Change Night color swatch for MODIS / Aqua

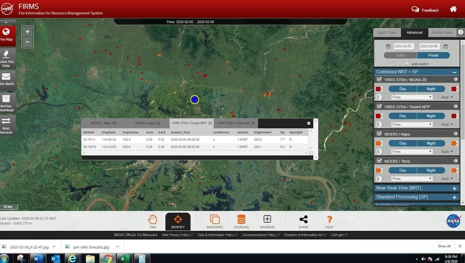454,143
